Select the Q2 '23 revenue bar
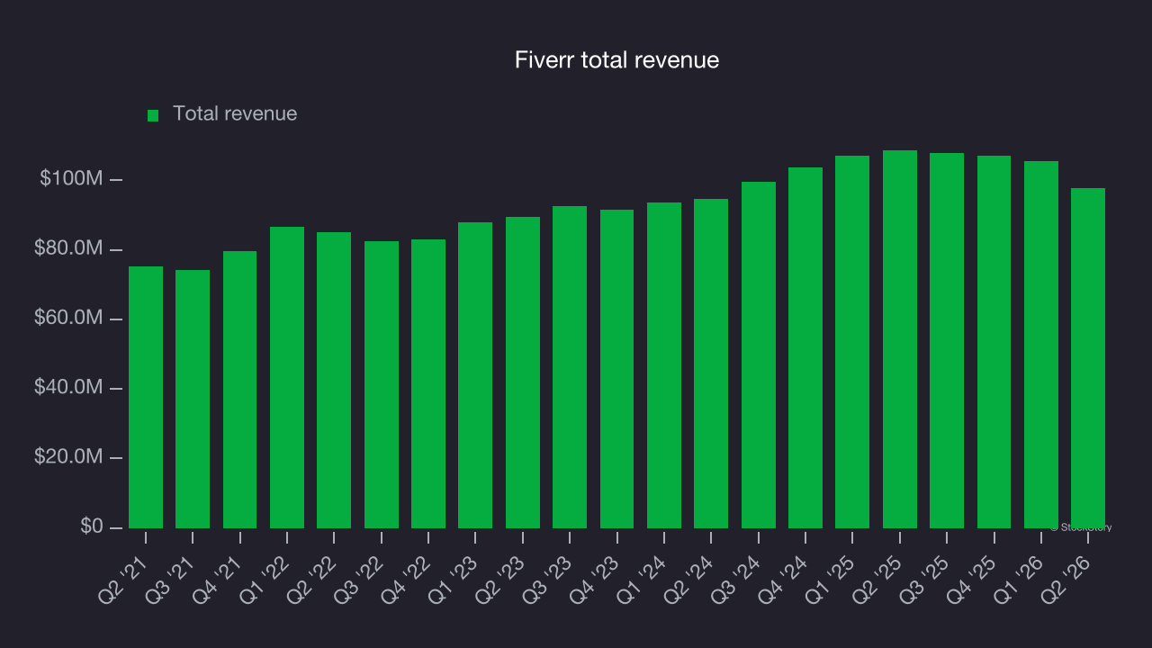1152x648 pixels. (x=523, y=373)
